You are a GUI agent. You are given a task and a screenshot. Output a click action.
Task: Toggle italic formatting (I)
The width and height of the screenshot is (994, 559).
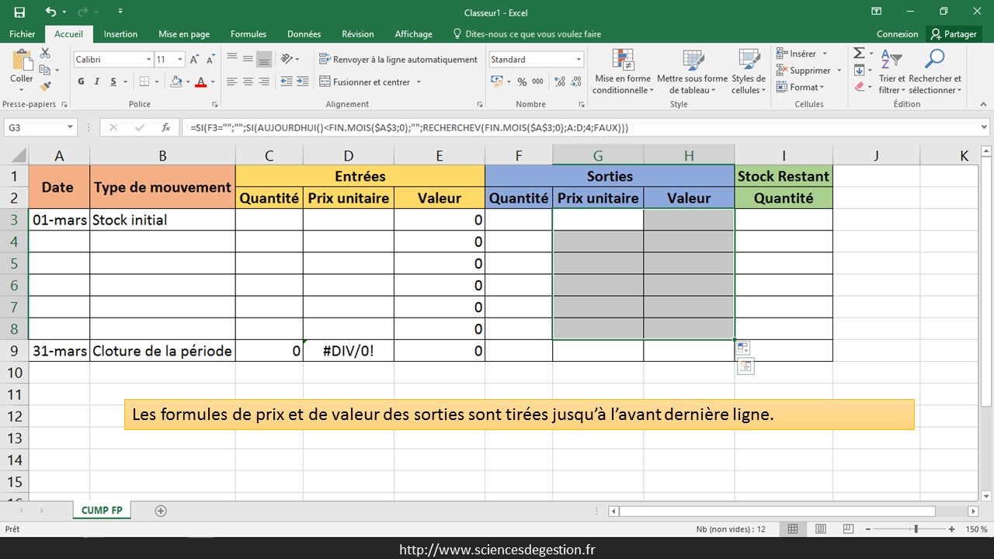97,82
